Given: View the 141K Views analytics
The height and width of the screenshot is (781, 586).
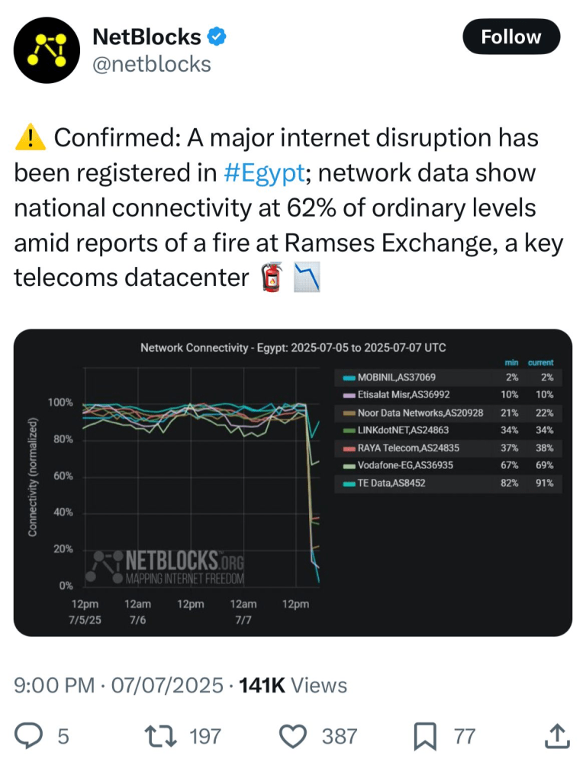Looking at the screenshot, I should 293,686.
